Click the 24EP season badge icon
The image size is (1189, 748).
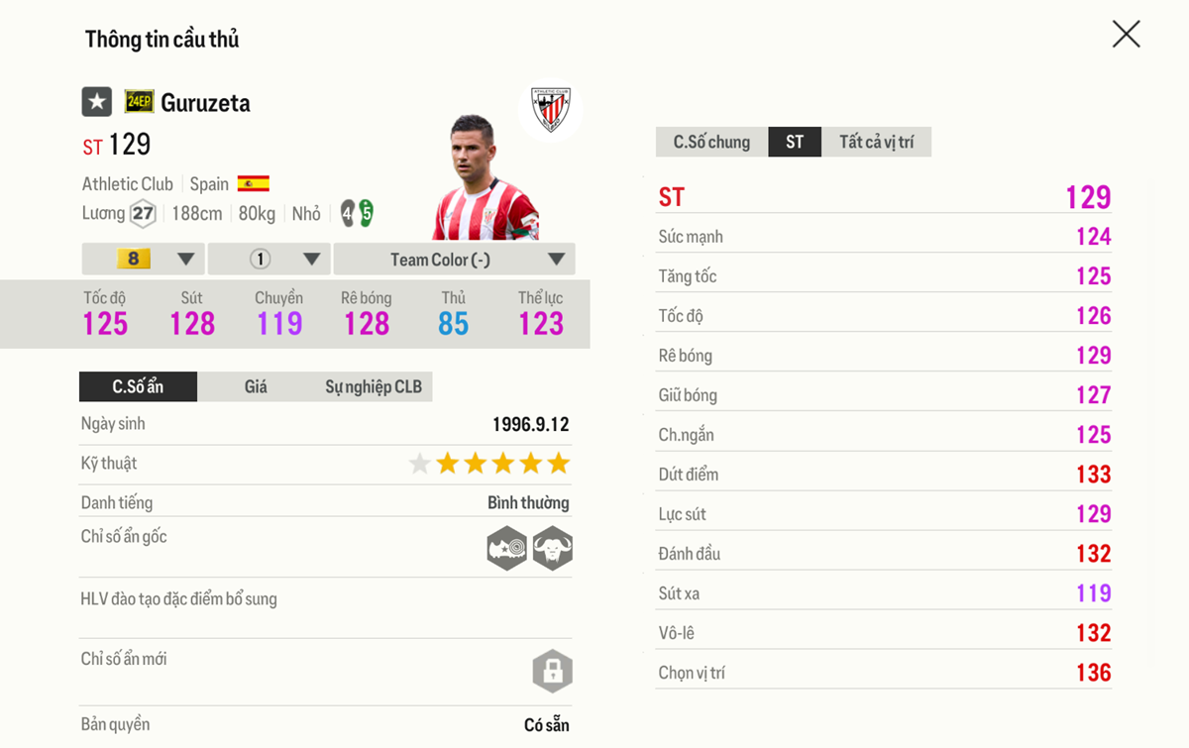coord(139,102)
